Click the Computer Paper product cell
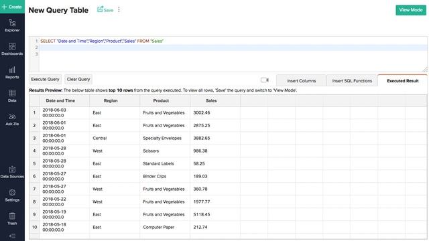 tap(165, 227)
